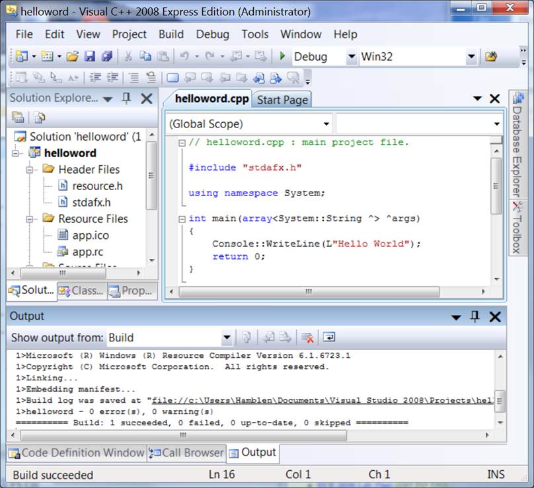Click the Cut scissors icon
The image size is (534, 488).
tap(128, 56)
